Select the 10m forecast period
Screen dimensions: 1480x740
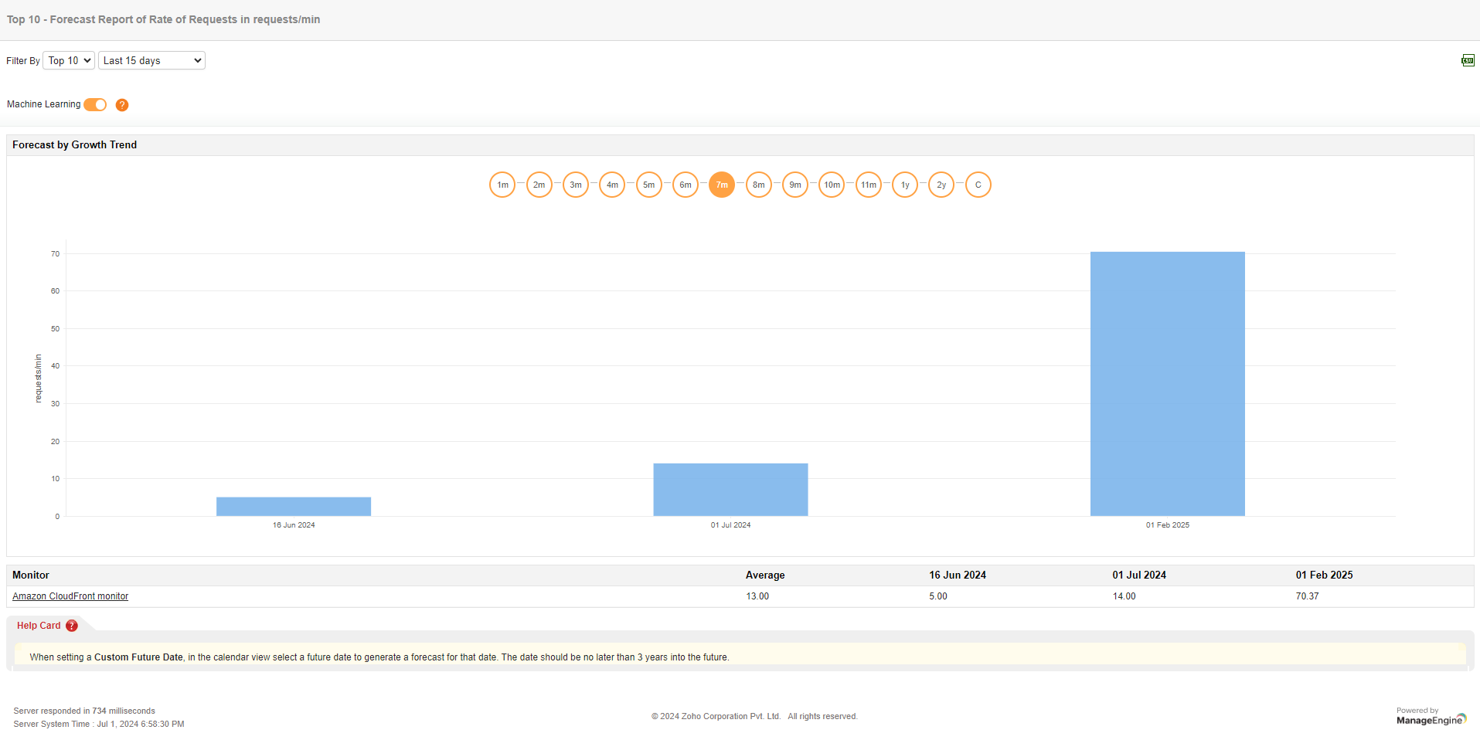pos(832,185)
